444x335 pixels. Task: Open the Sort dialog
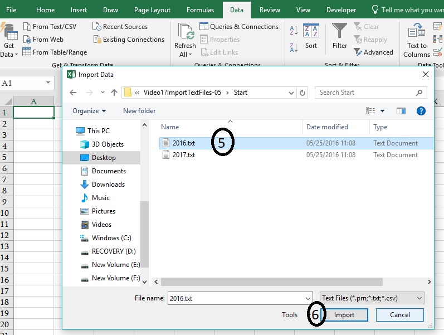[311, 36]
